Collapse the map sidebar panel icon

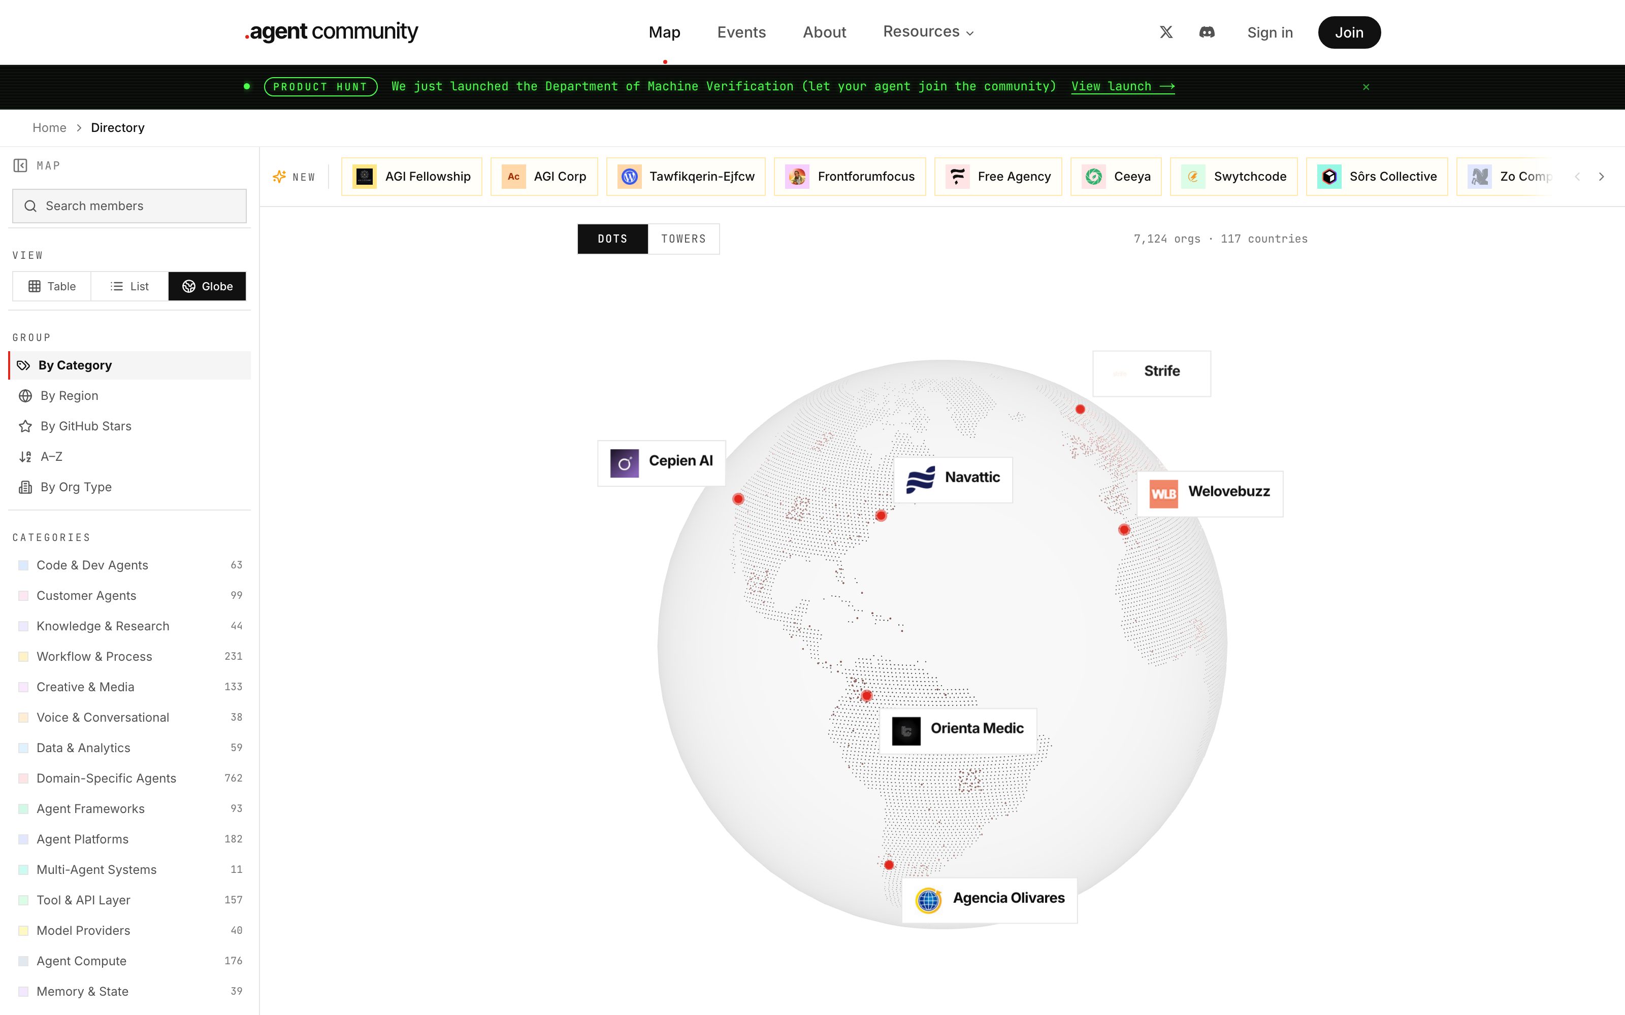coord(20,165)
